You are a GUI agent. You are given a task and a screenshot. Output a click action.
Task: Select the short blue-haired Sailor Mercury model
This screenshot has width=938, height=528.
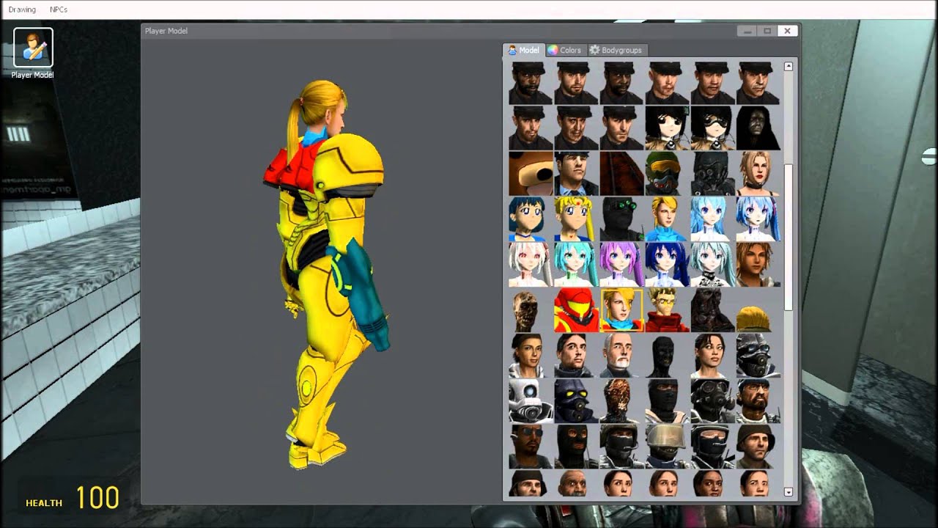pos(531,219)
